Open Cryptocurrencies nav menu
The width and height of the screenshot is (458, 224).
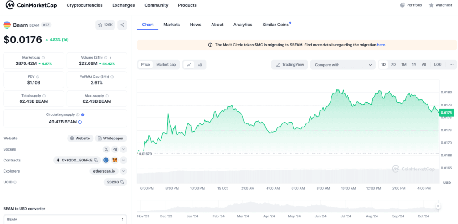pyautogui.click(x=85, y=5)
